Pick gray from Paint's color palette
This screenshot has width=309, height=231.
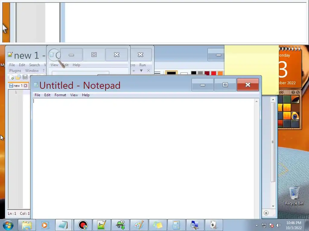pyautogui.click(x=200, y=73)
